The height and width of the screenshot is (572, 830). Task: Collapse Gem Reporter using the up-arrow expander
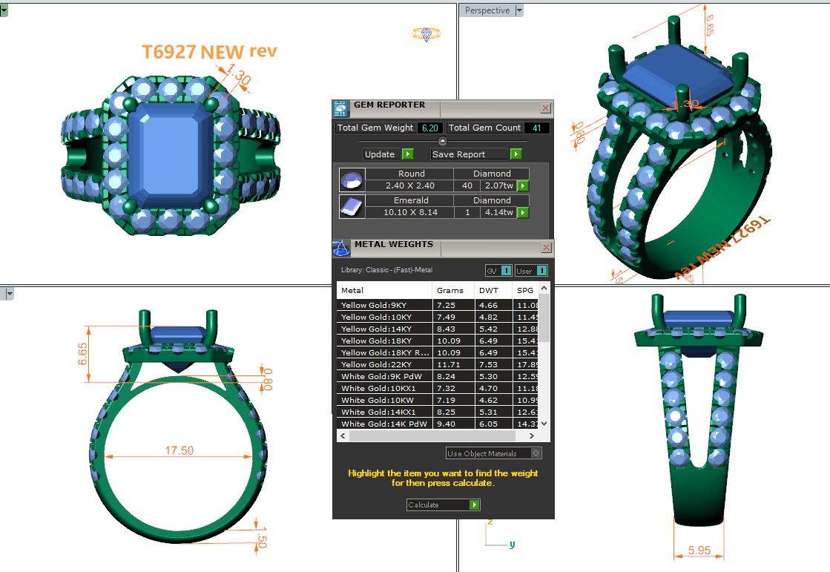443,141
